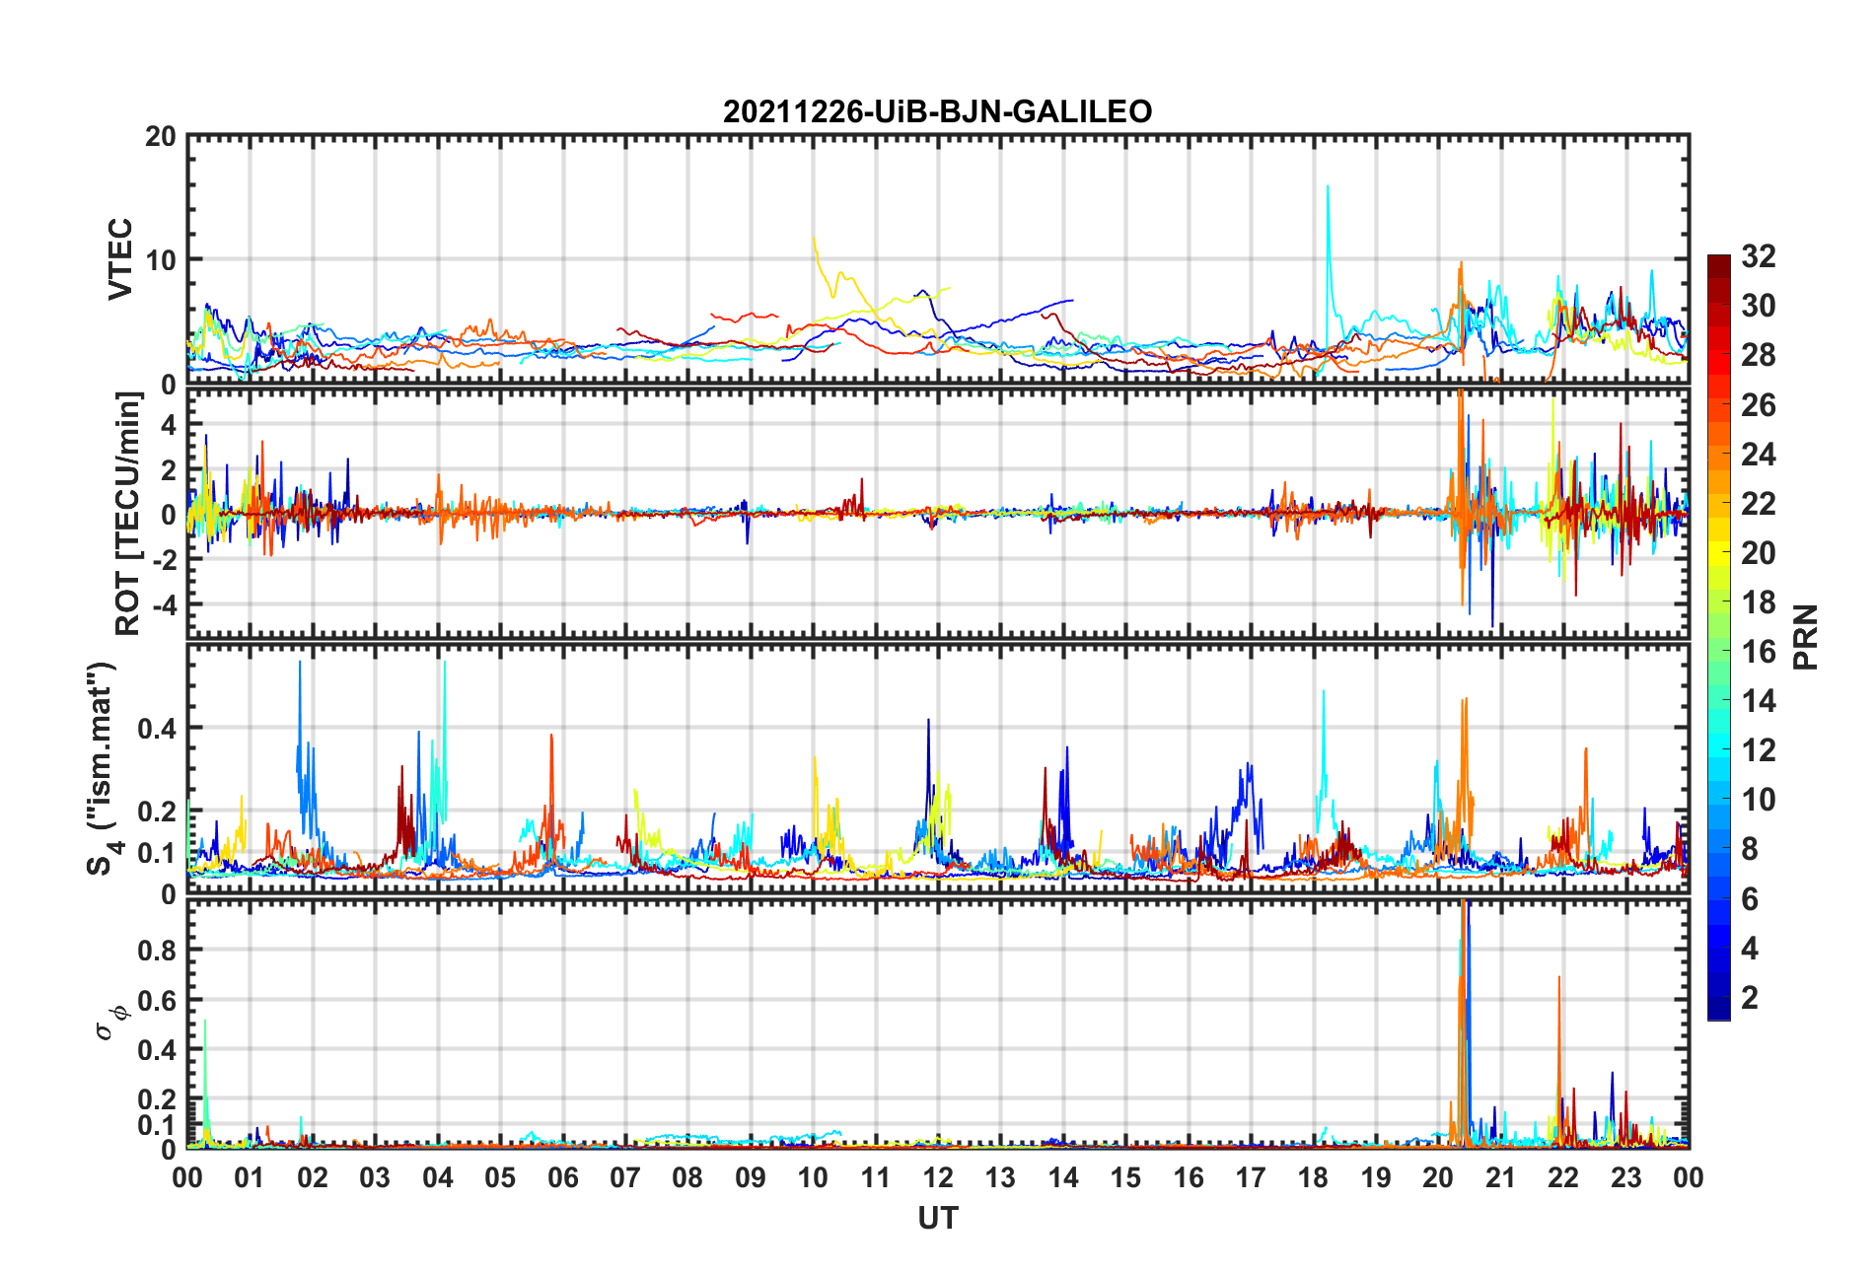This screenshot has height=1274, width=1876.
Task: Select colorbar tick label 8
Action: point(1749,848)
